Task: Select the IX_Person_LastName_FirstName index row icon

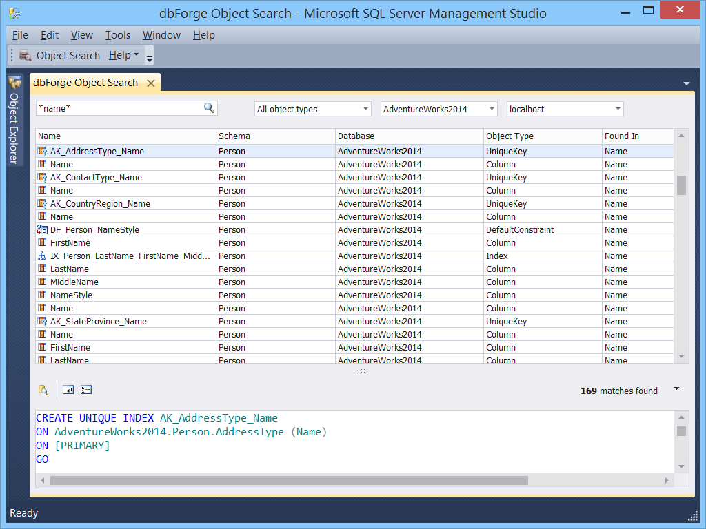Action: [42, 256]
